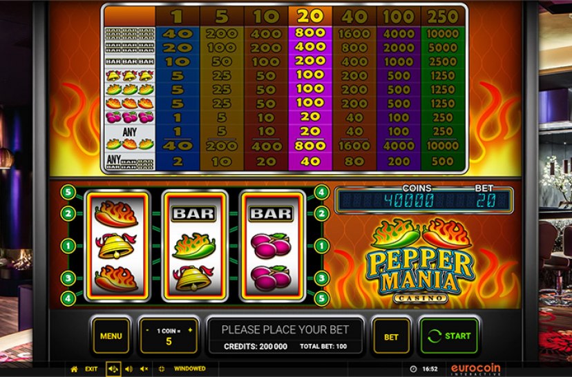Viewport: 572px width, 377px height.
Task: Increase coin value with plus sign
Action: click(190, 330)
